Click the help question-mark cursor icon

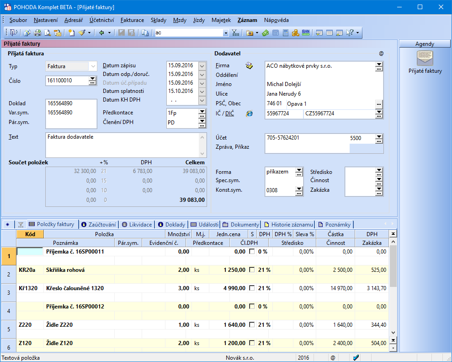pyautogui.click(x=350, y=32)
